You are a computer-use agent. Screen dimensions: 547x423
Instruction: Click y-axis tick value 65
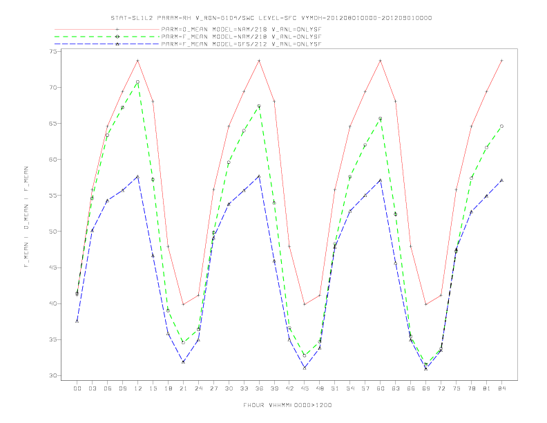click(52, 124)
